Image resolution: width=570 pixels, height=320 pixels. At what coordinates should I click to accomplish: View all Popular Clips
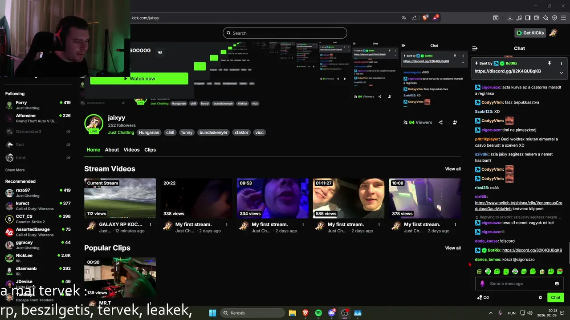pos(453,248)
